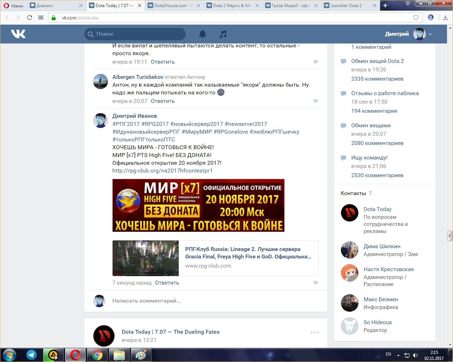Reload the page
This screenshot has height=362, width=453.
29,18
